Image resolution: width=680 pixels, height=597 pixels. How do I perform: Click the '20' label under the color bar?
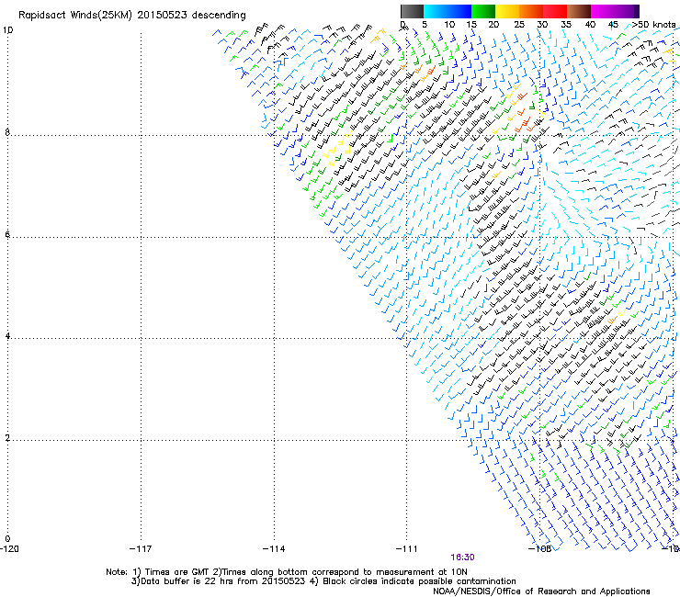point(493,25)
